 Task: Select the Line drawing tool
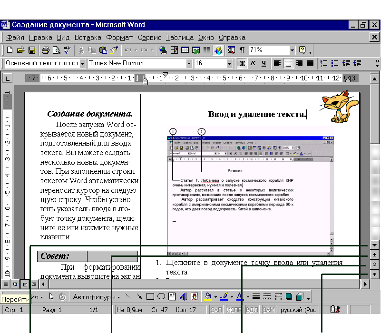[128, 296]
